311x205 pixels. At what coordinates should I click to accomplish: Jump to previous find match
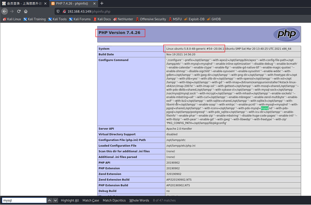tap(49, 200)
